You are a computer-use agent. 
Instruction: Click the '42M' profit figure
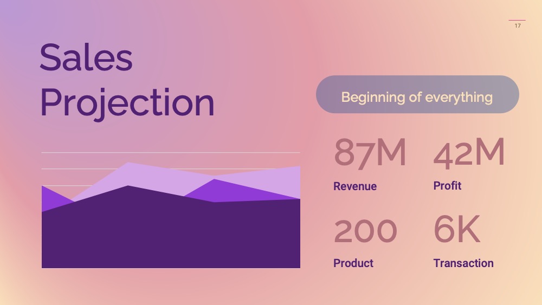coord(469,153)
